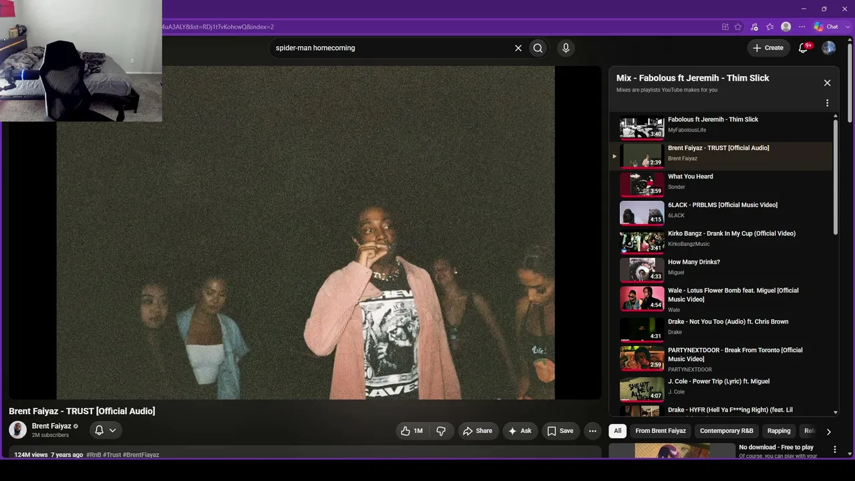Add this page to browser favorites
855x481 pixels.
738,27
